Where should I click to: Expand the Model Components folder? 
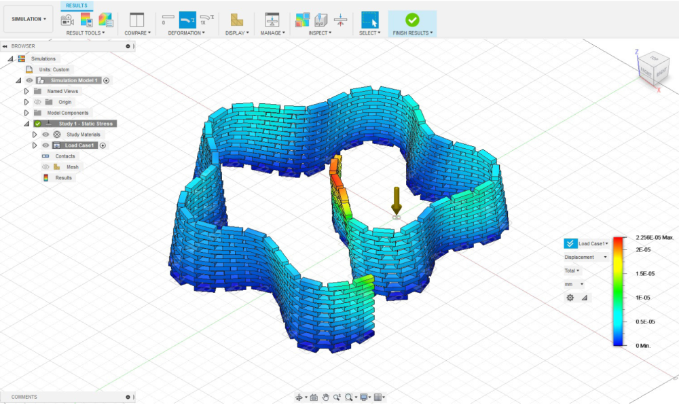point(26,113)
